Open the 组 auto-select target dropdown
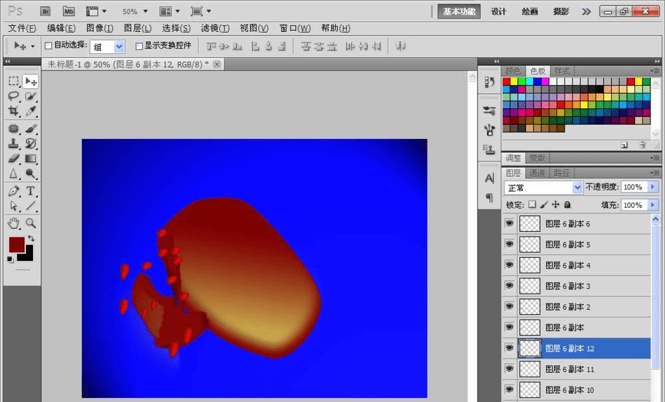665x402 pixels. (x=119, y=47)
